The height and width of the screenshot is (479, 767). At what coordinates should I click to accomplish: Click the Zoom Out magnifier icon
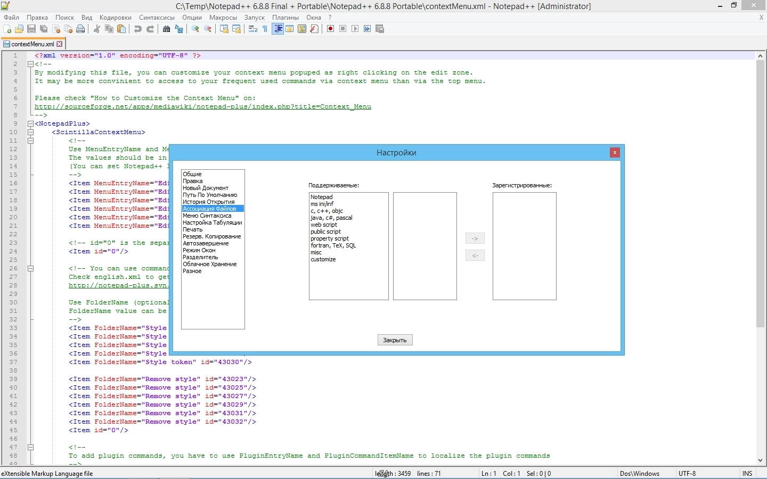pos(208,29)
